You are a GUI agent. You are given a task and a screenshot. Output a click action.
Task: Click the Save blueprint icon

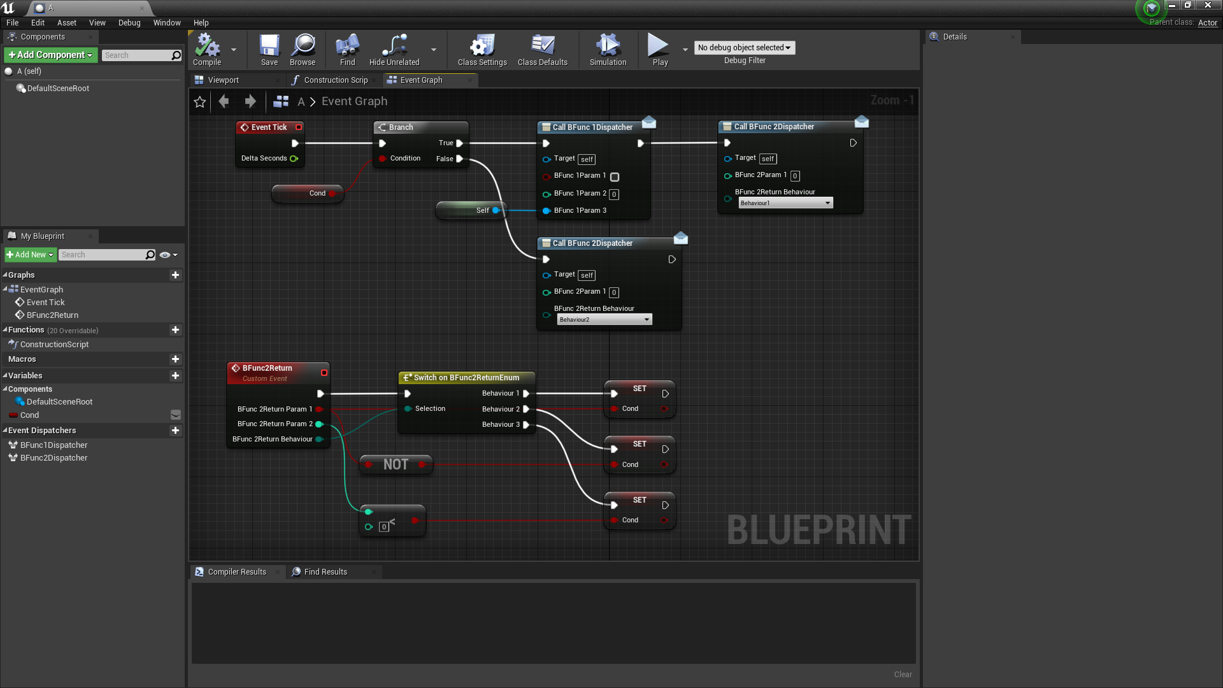point(269,46)
